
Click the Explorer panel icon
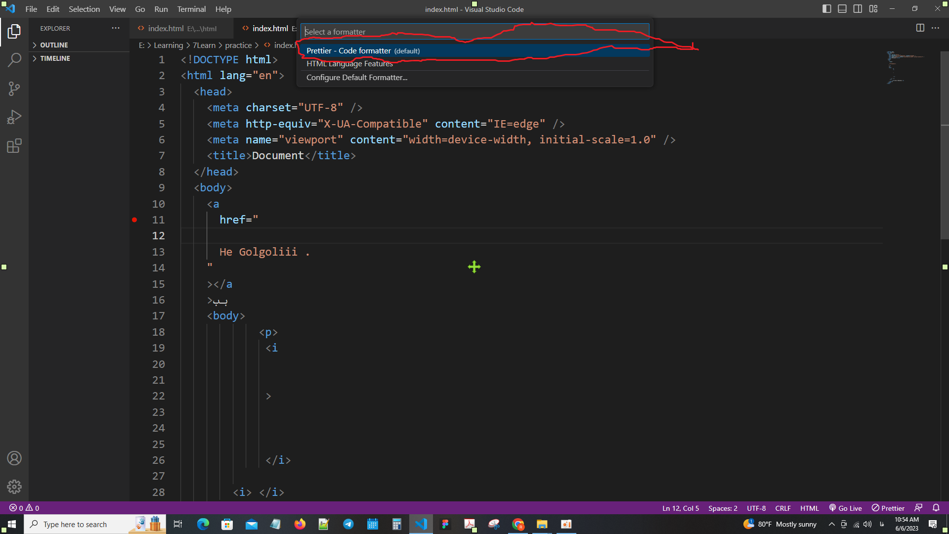[x=14, y=31]
